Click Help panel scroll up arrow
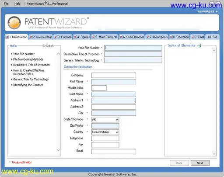The image size is (224, 177). point(58,54)
